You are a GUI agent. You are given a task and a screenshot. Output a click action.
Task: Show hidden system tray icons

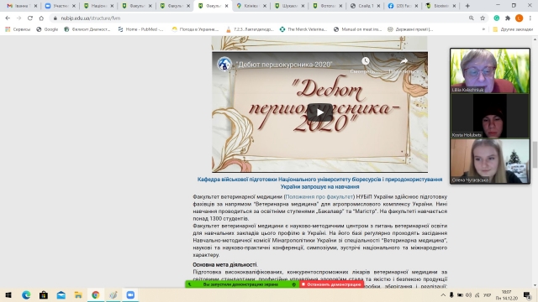click(443, 294)
